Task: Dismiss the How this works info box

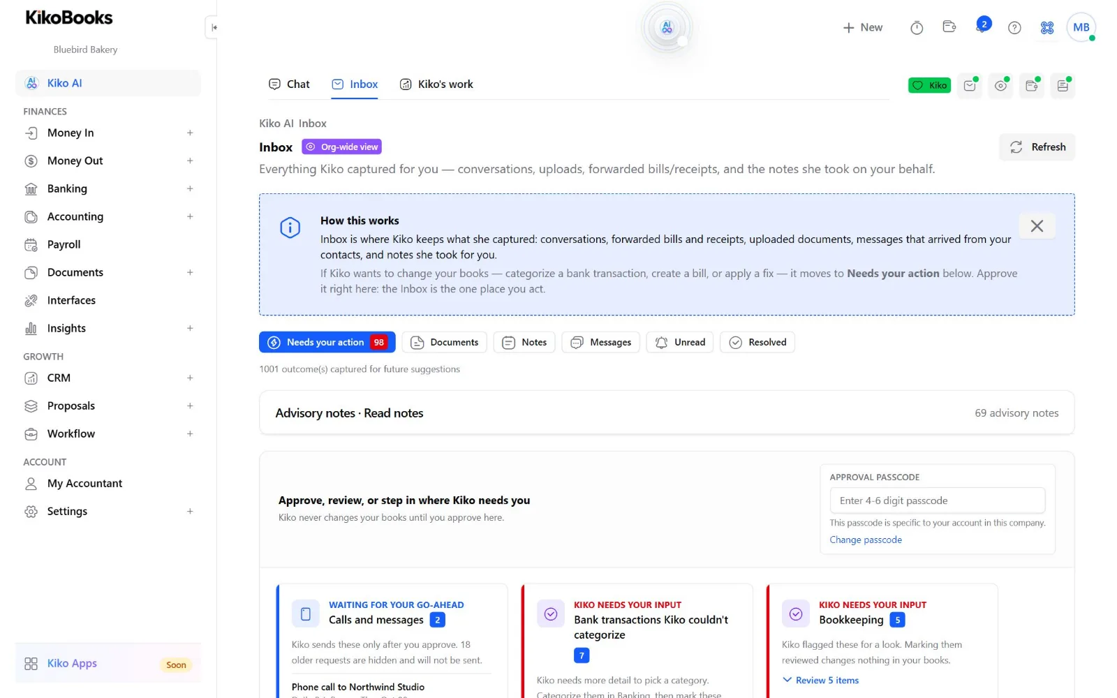Action: coord(1037,225)
